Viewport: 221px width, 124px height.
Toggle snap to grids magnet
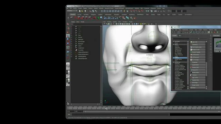point(131,11)
